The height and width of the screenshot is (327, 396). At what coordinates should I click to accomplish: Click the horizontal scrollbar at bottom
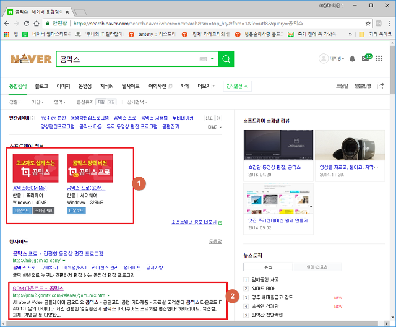pos(192,323)
